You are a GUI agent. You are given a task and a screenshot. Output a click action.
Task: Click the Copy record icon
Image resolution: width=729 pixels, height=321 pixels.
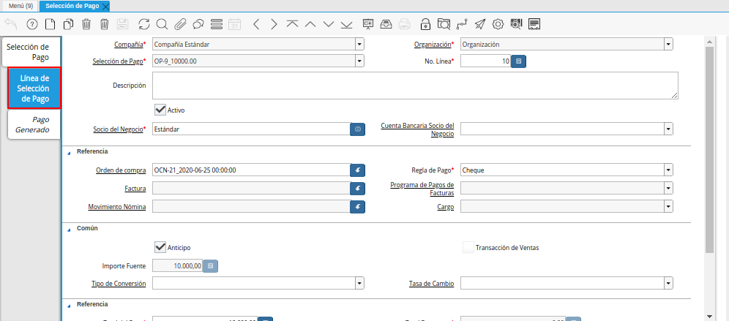(68, 24)
